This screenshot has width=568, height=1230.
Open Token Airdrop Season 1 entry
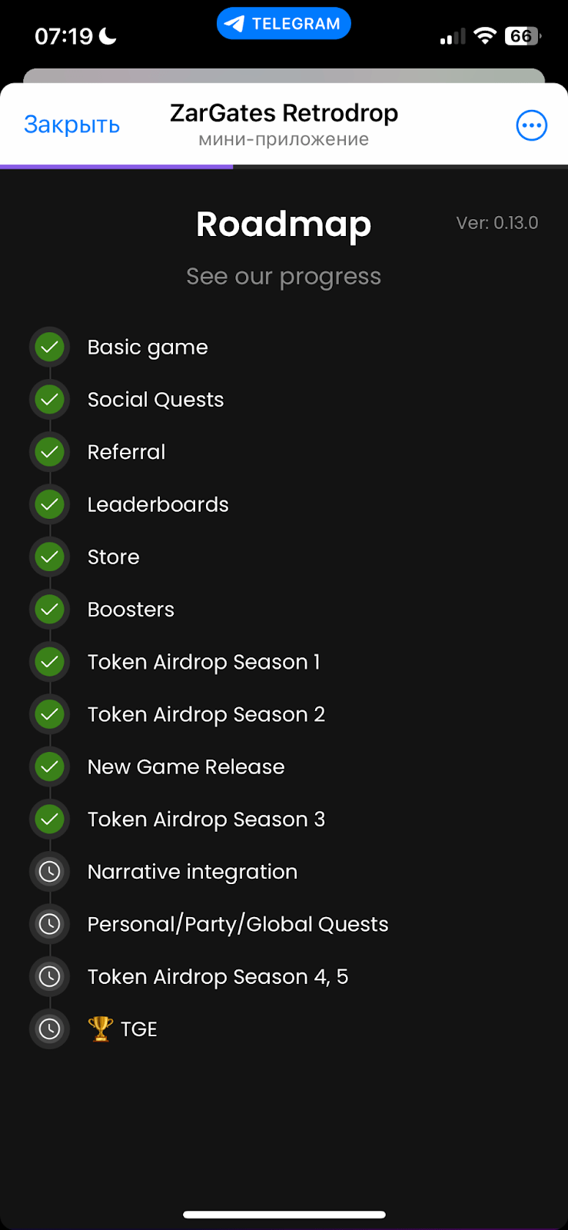click(x=204, y=662)
